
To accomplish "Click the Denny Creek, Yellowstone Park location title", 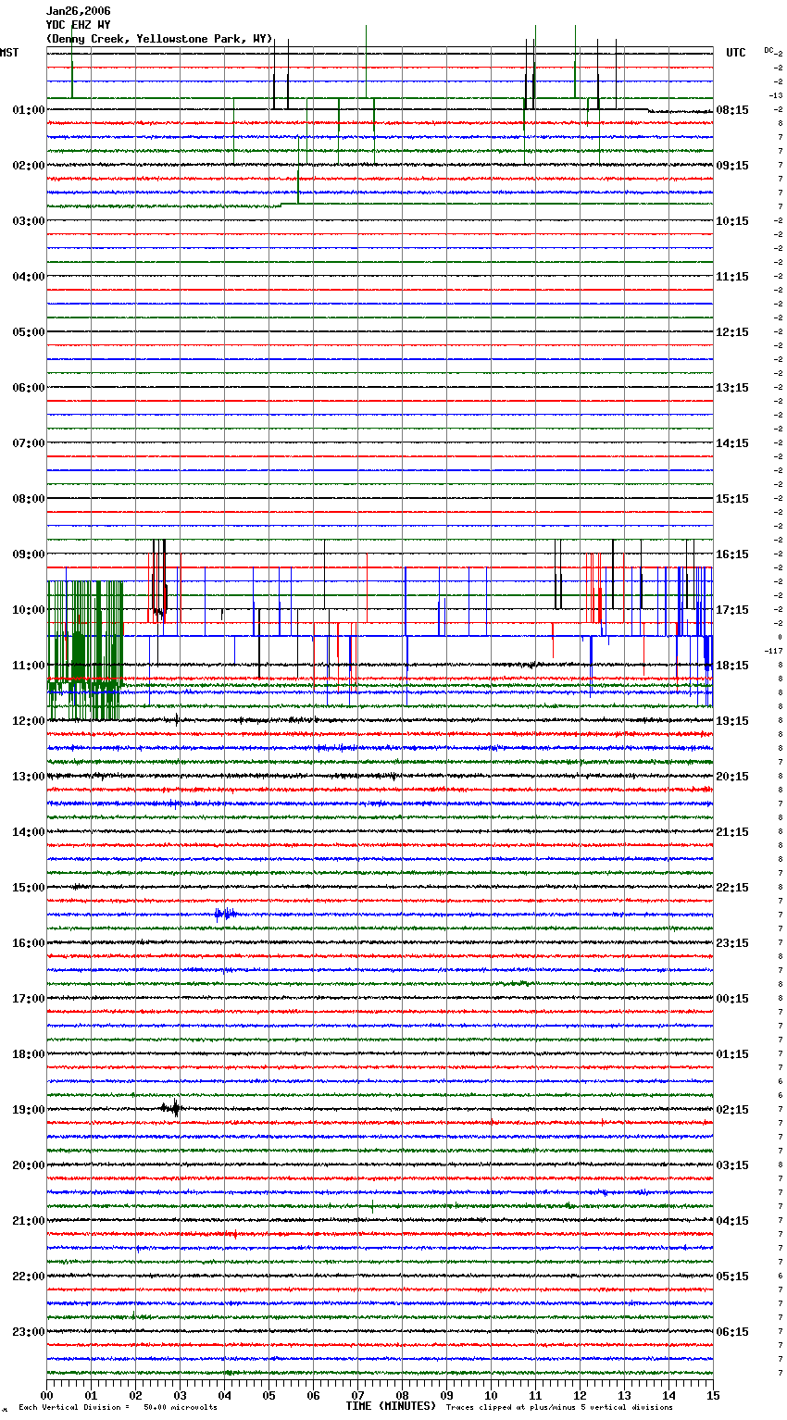I will tap(159, 39).
